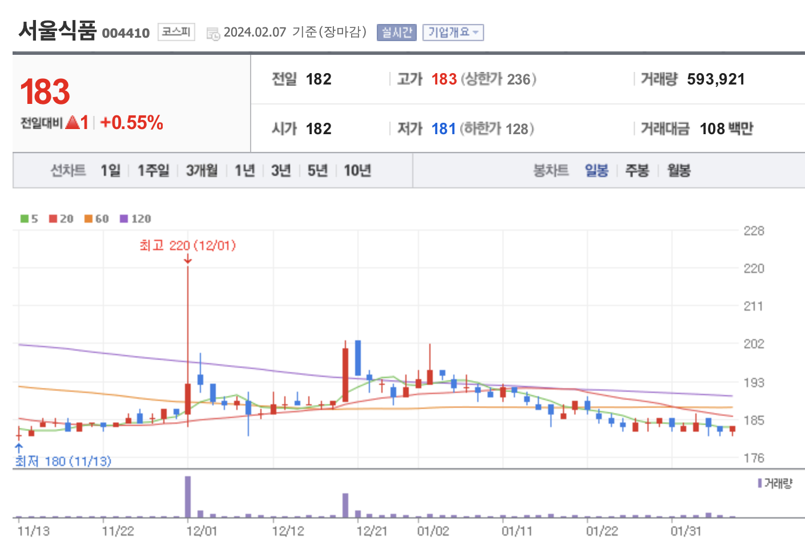This screenshot has height=547, width=805.
Task: Click the 선차트 label
Action: coord(68,170)
